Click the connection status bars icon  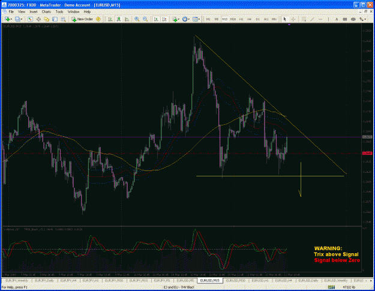[331, 287]
